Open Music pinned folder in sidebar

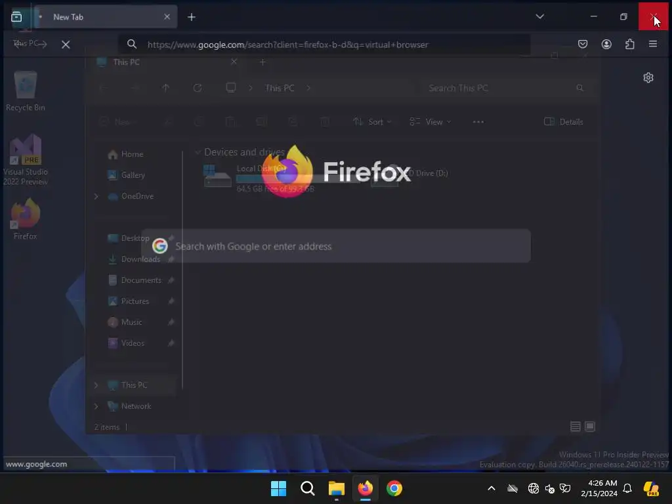point(131,322)
